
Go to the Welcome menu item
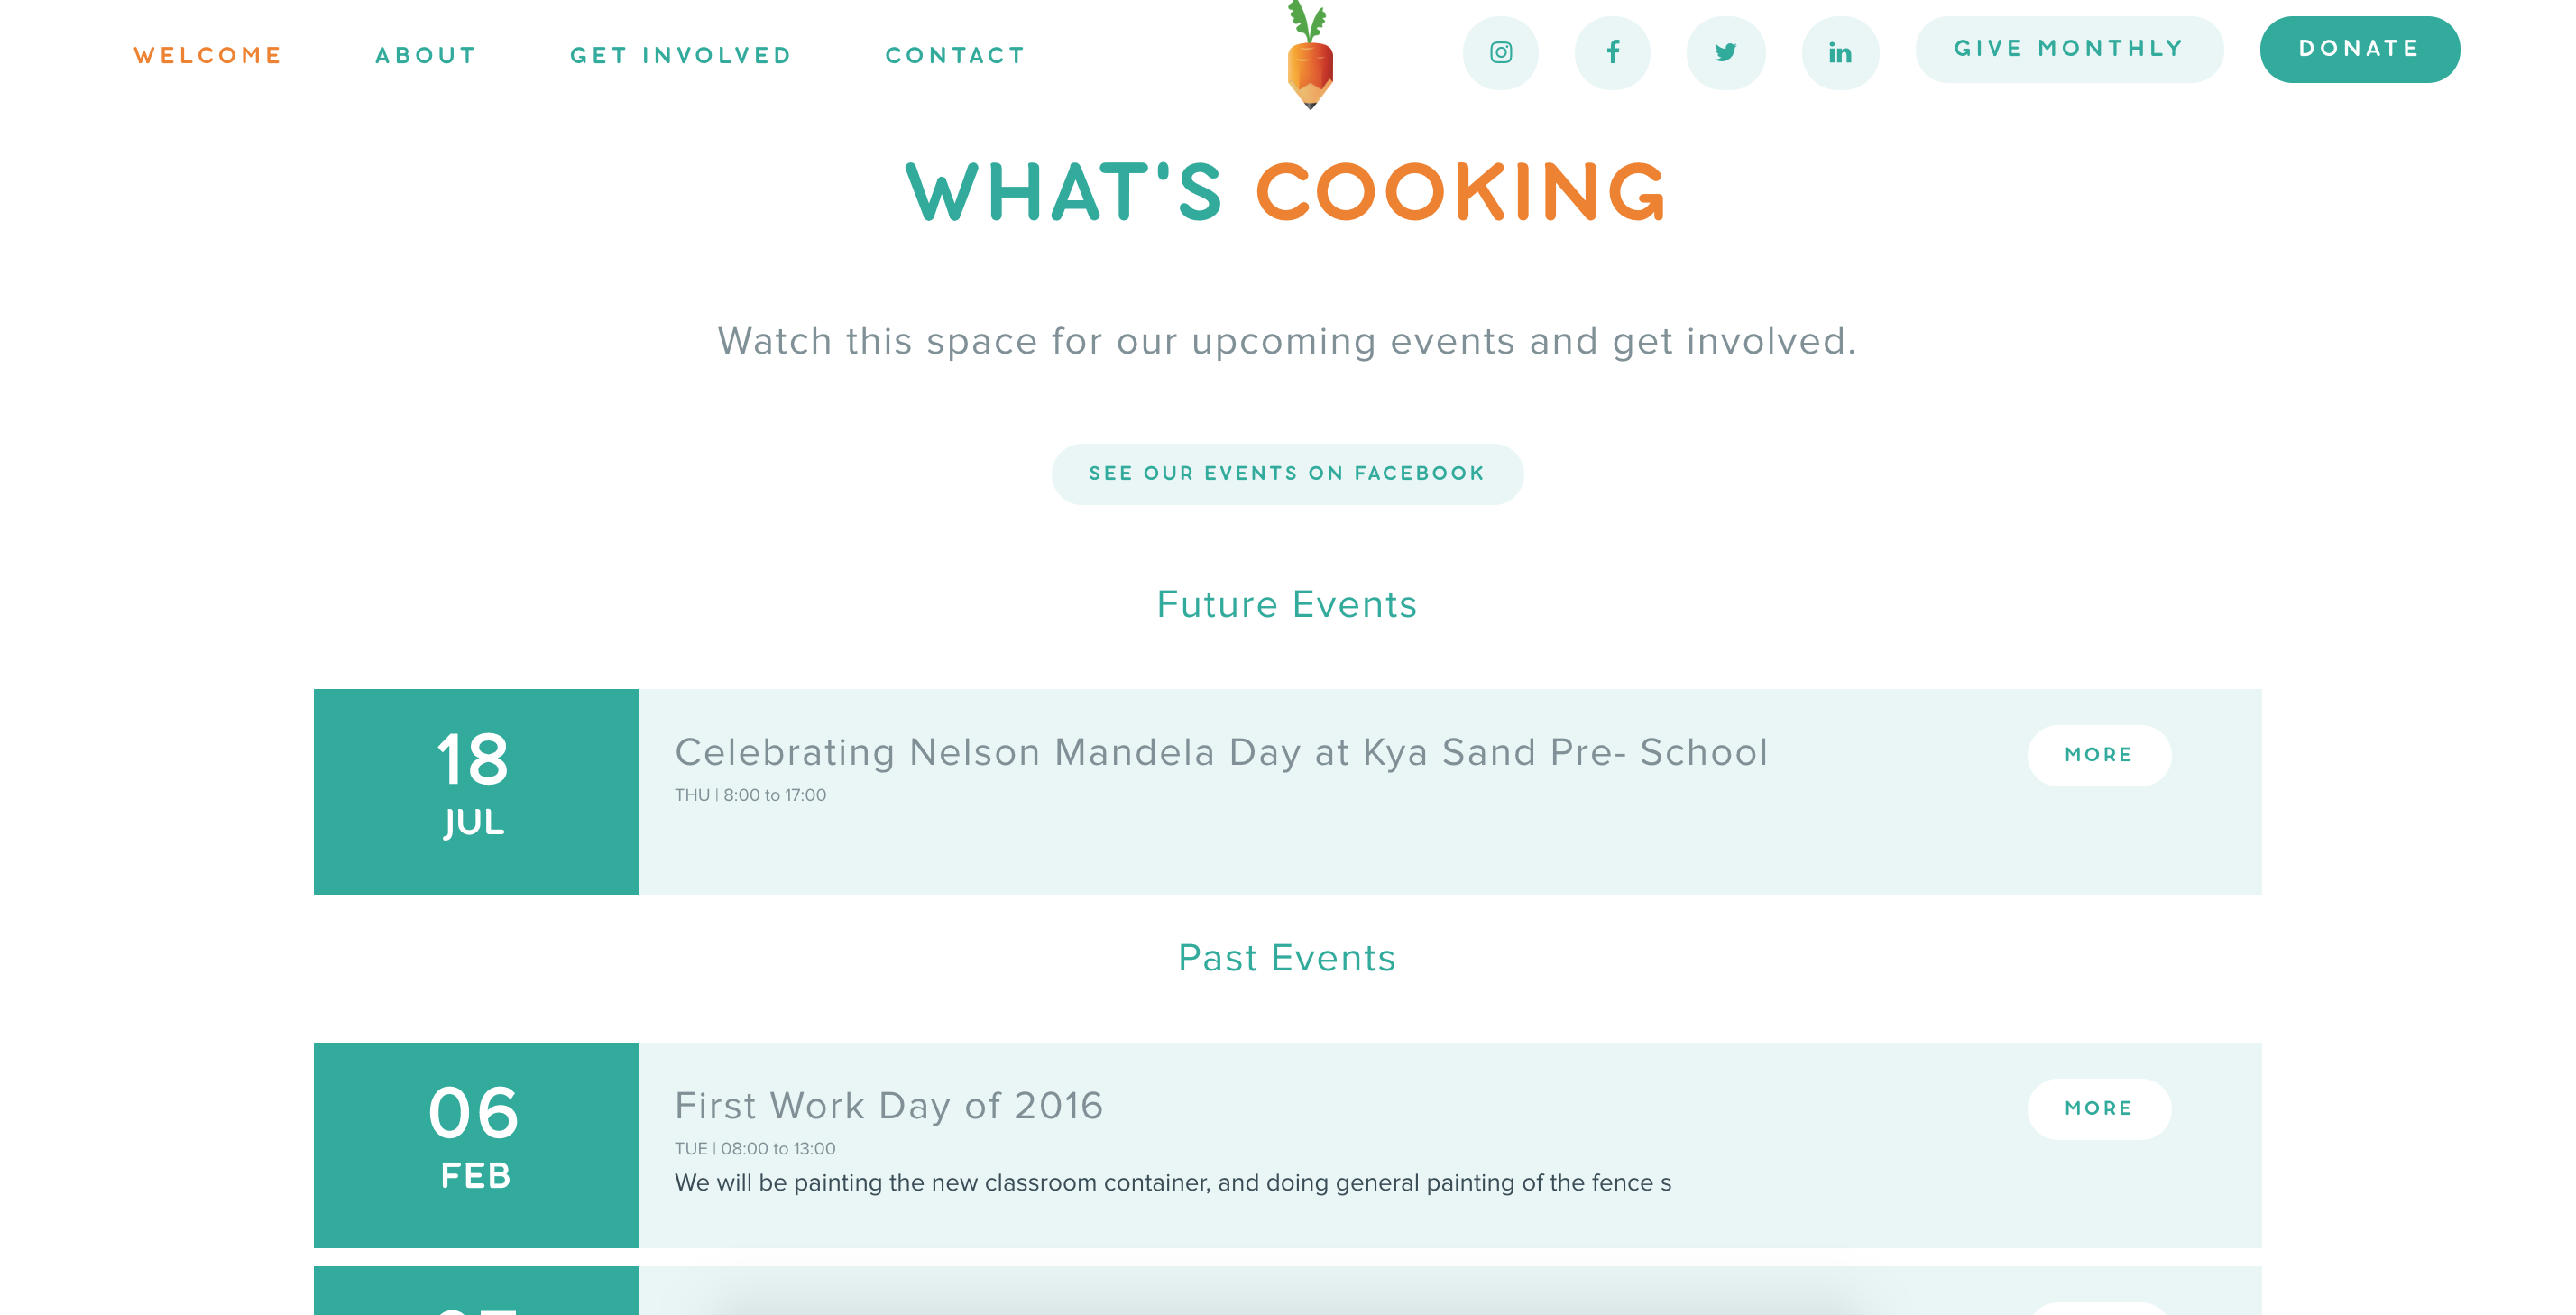[x=208, y=56]
